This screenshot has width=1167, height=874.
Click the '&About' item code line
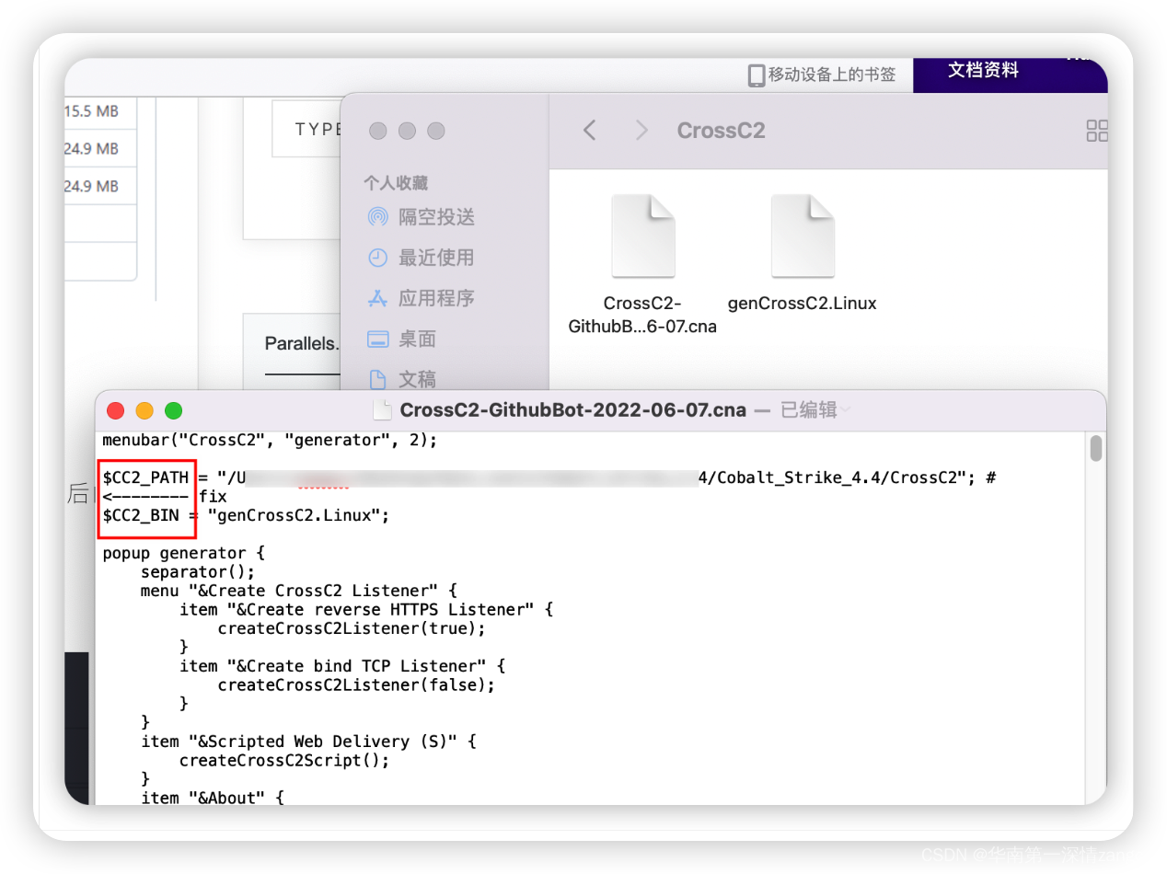[213, 798]
